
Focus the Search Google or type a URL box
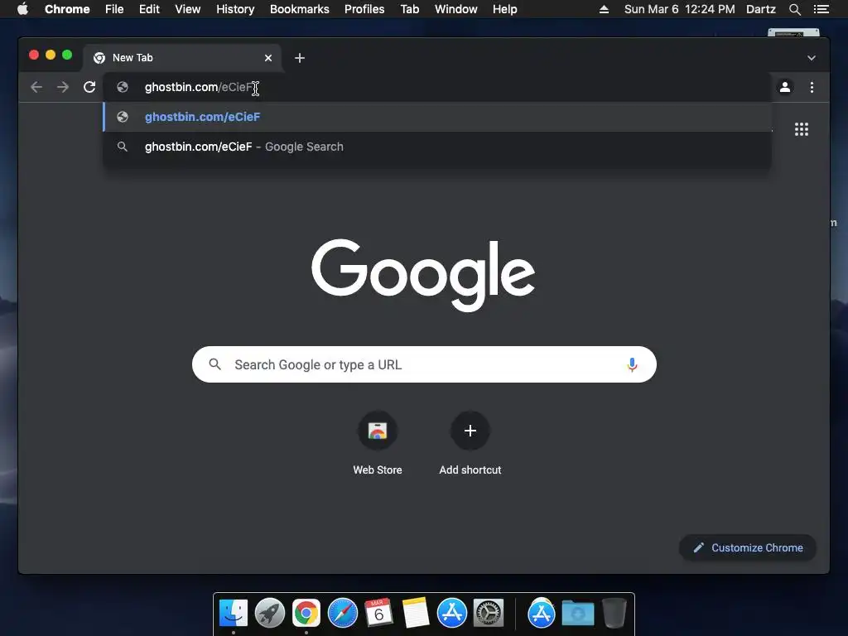point(424,364)
